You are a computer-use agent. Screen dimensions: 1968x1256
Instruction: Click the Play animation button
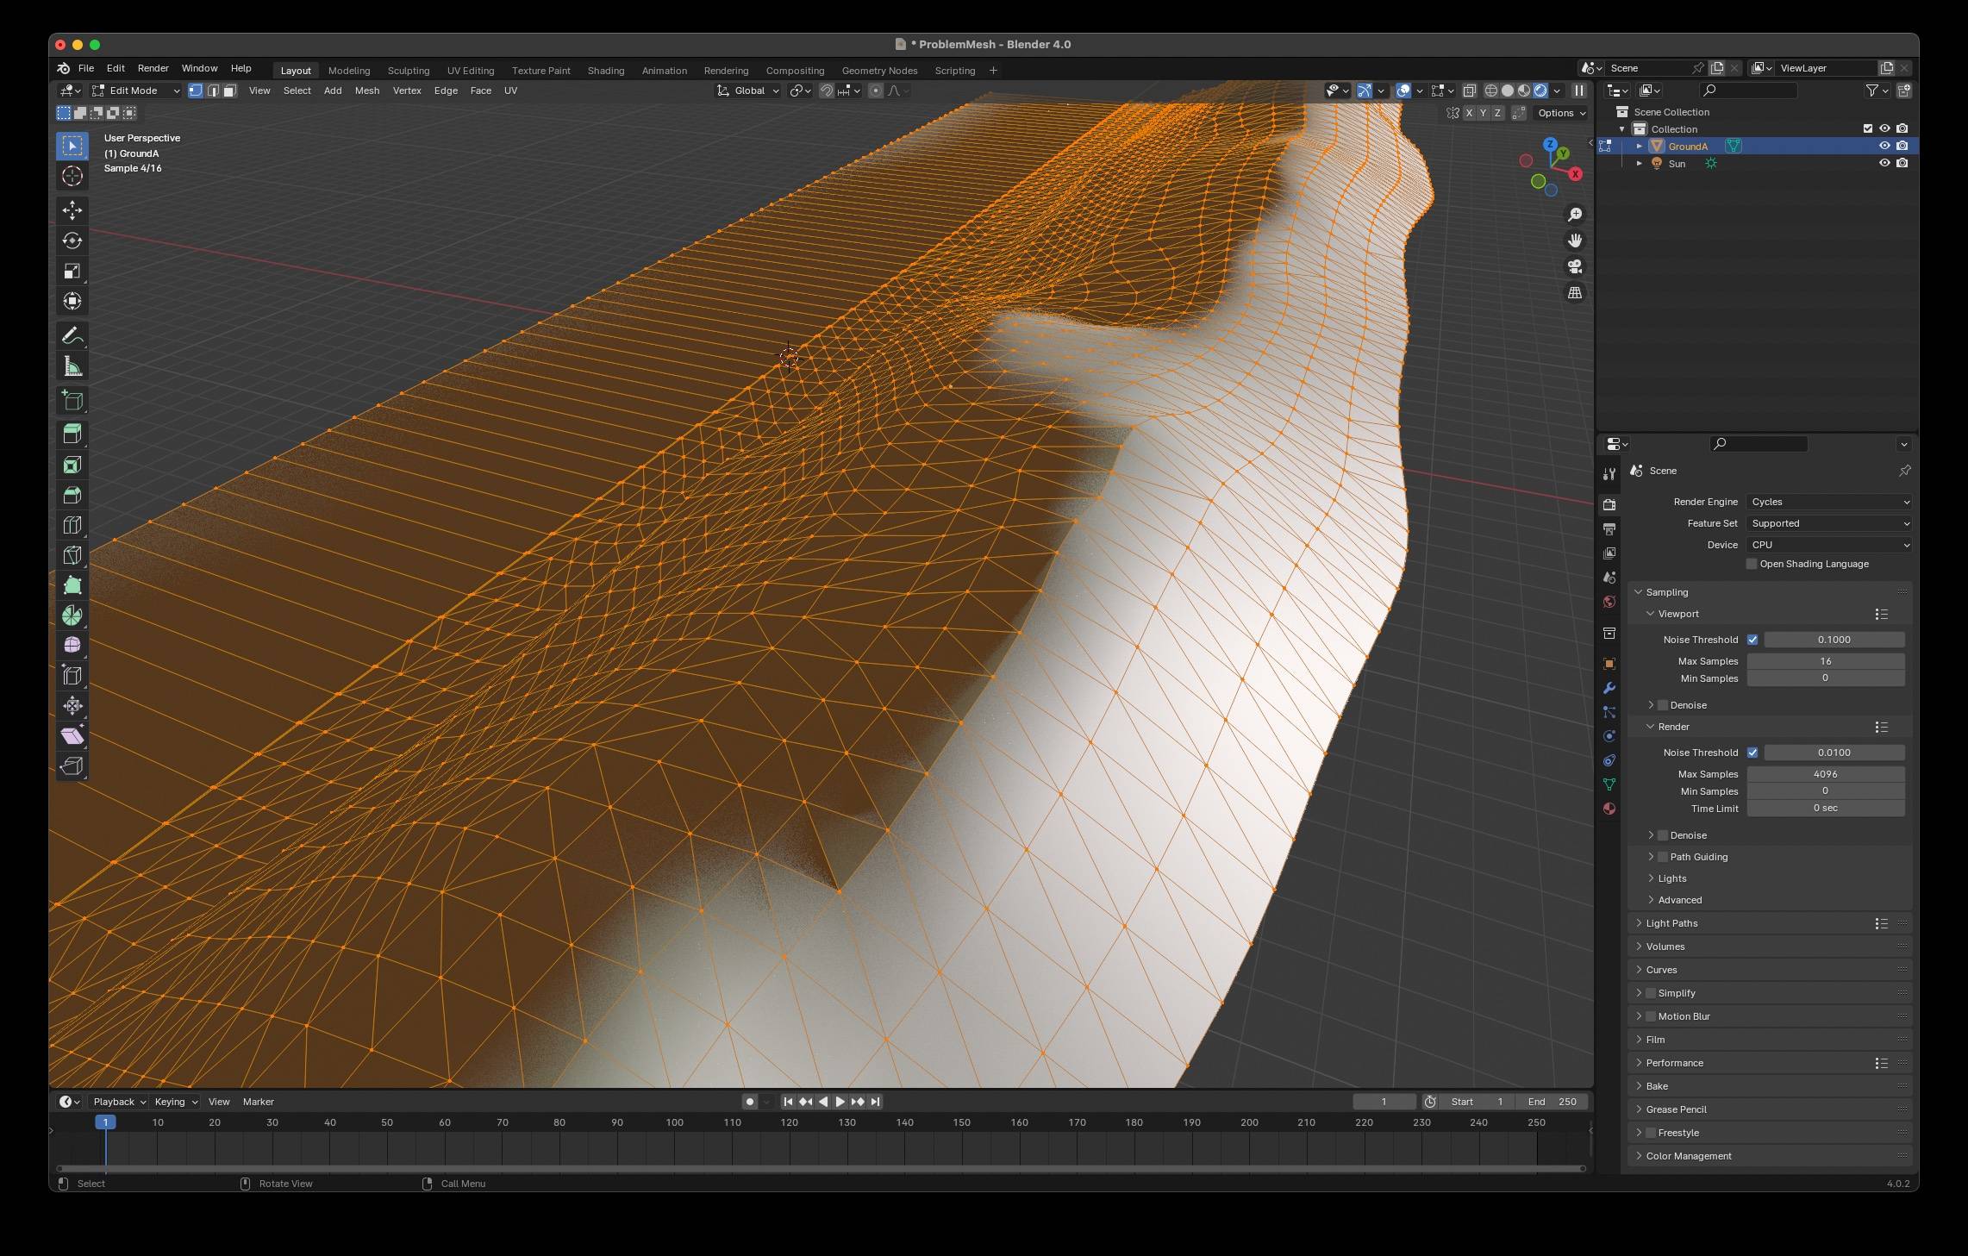(x=840, y=1102)
